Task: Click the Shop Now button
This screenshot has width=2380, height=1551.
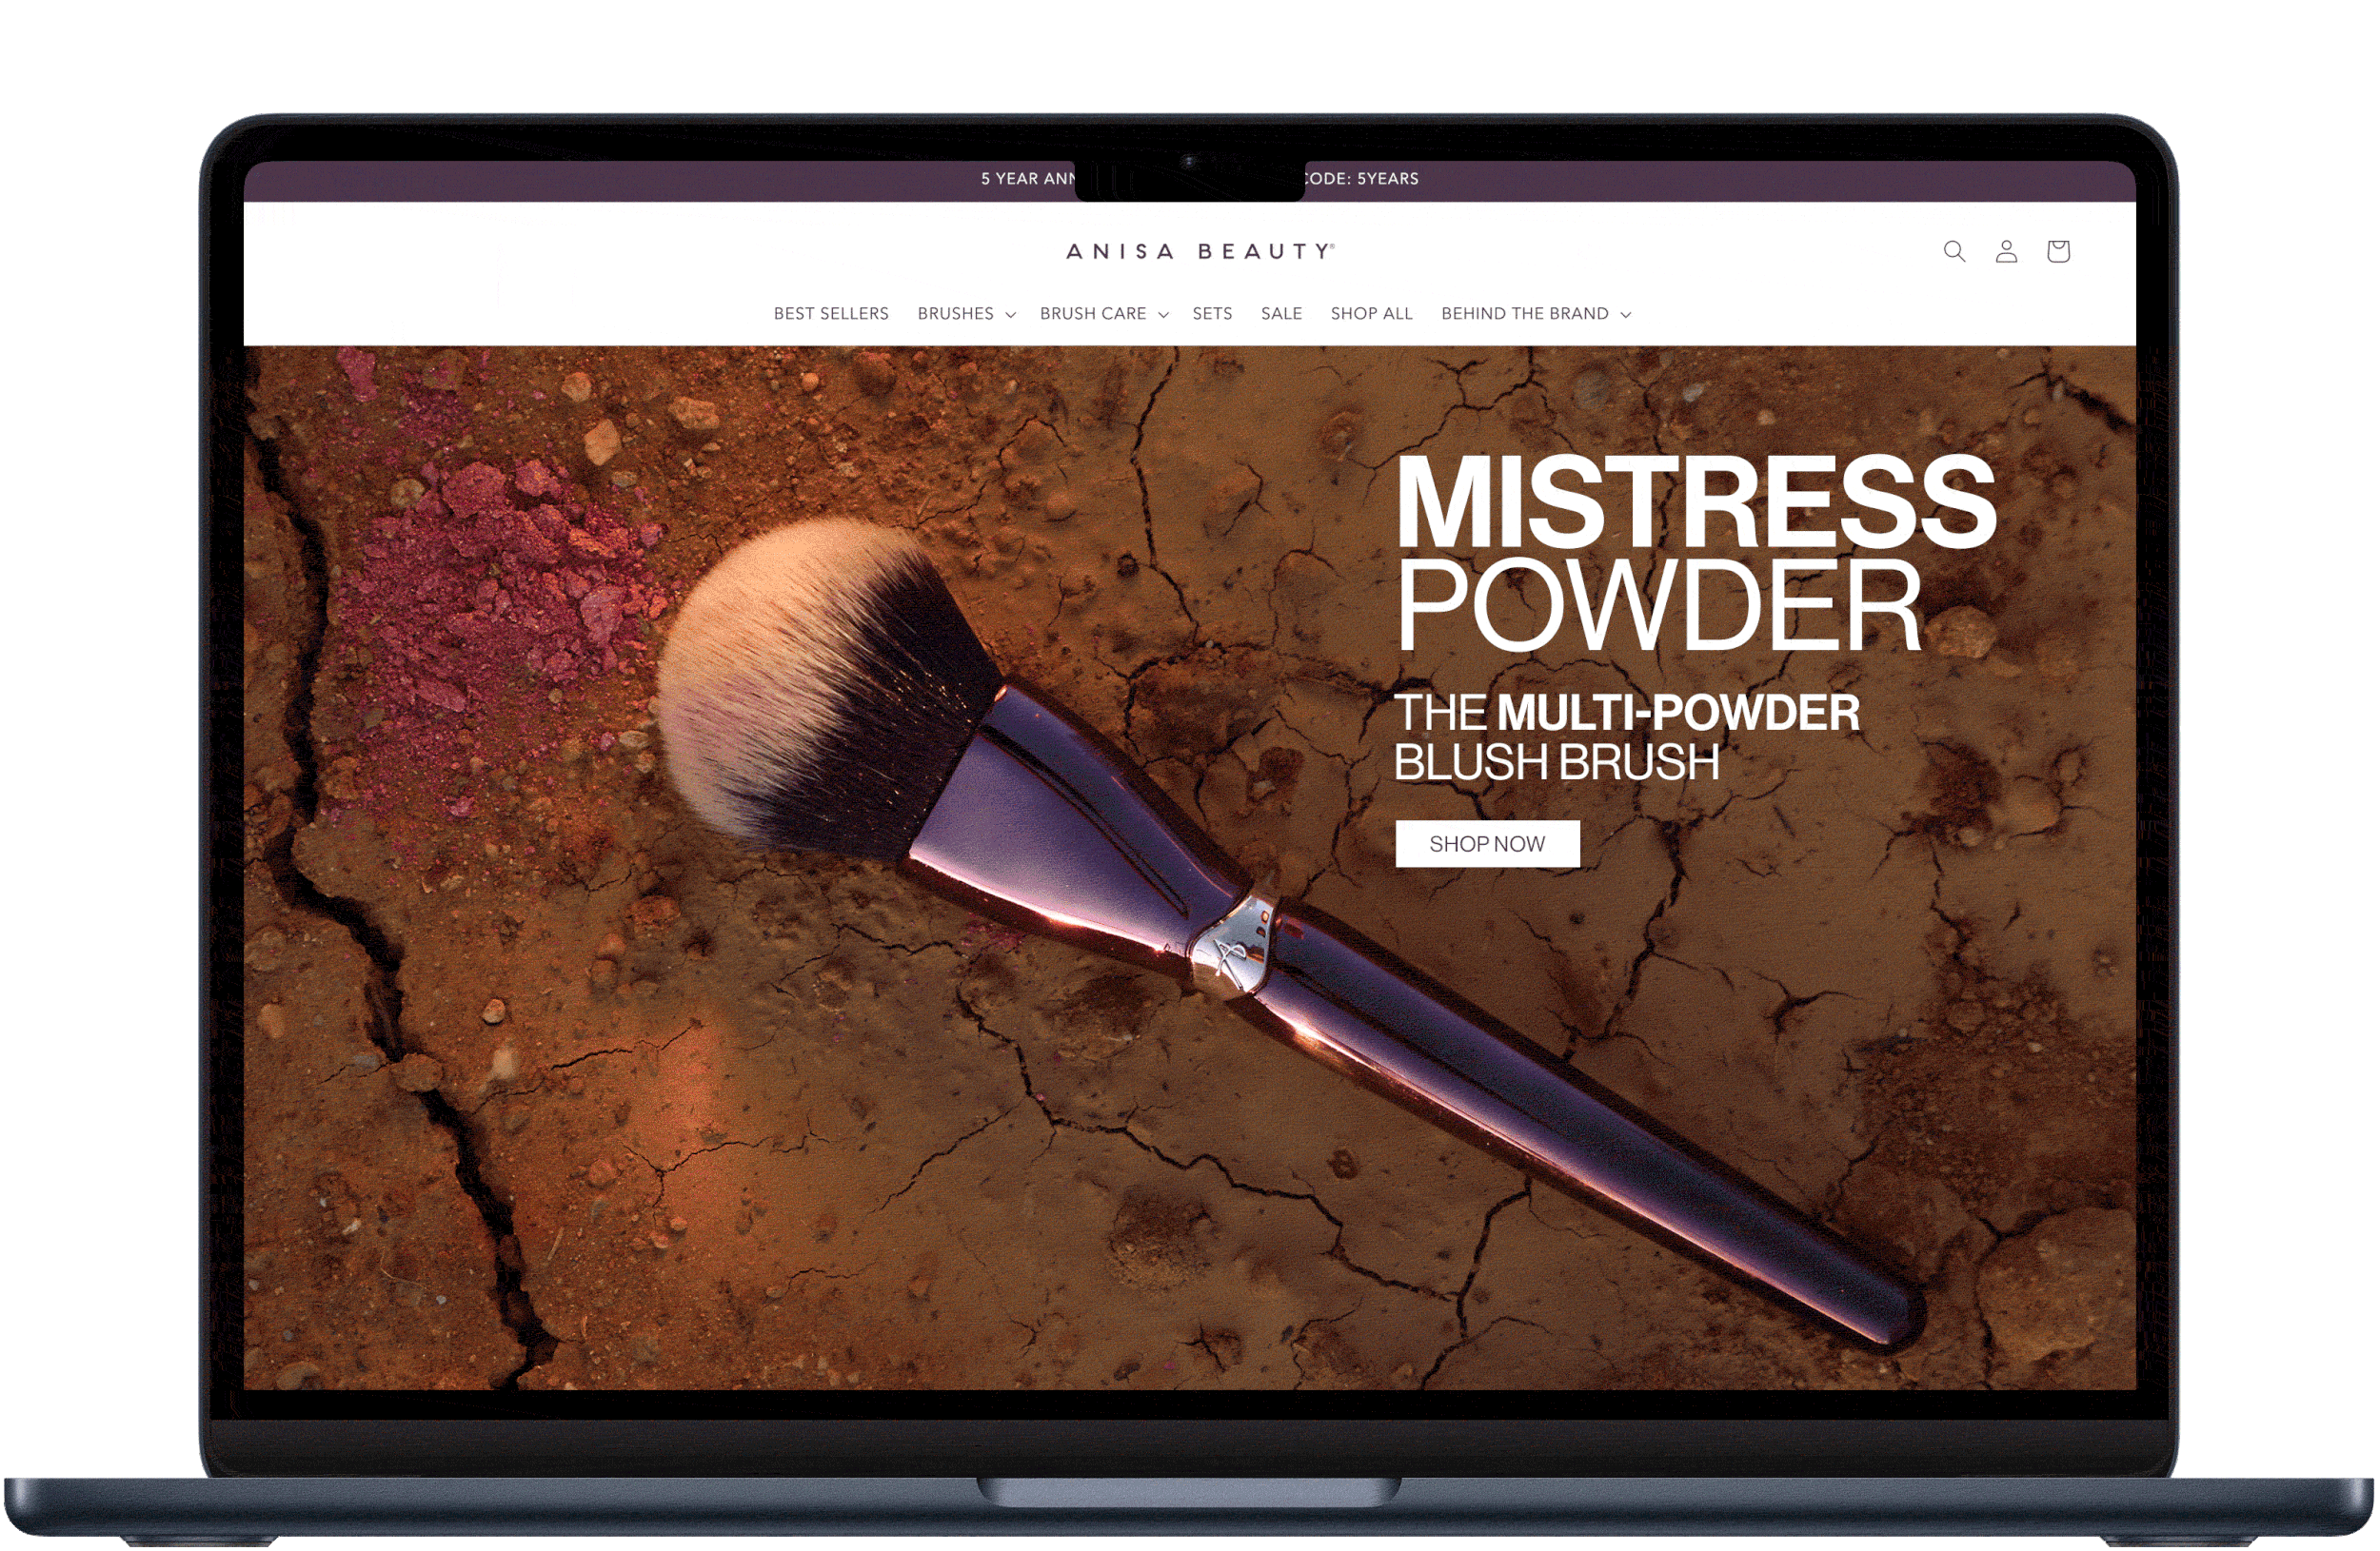Action: 1488,844
